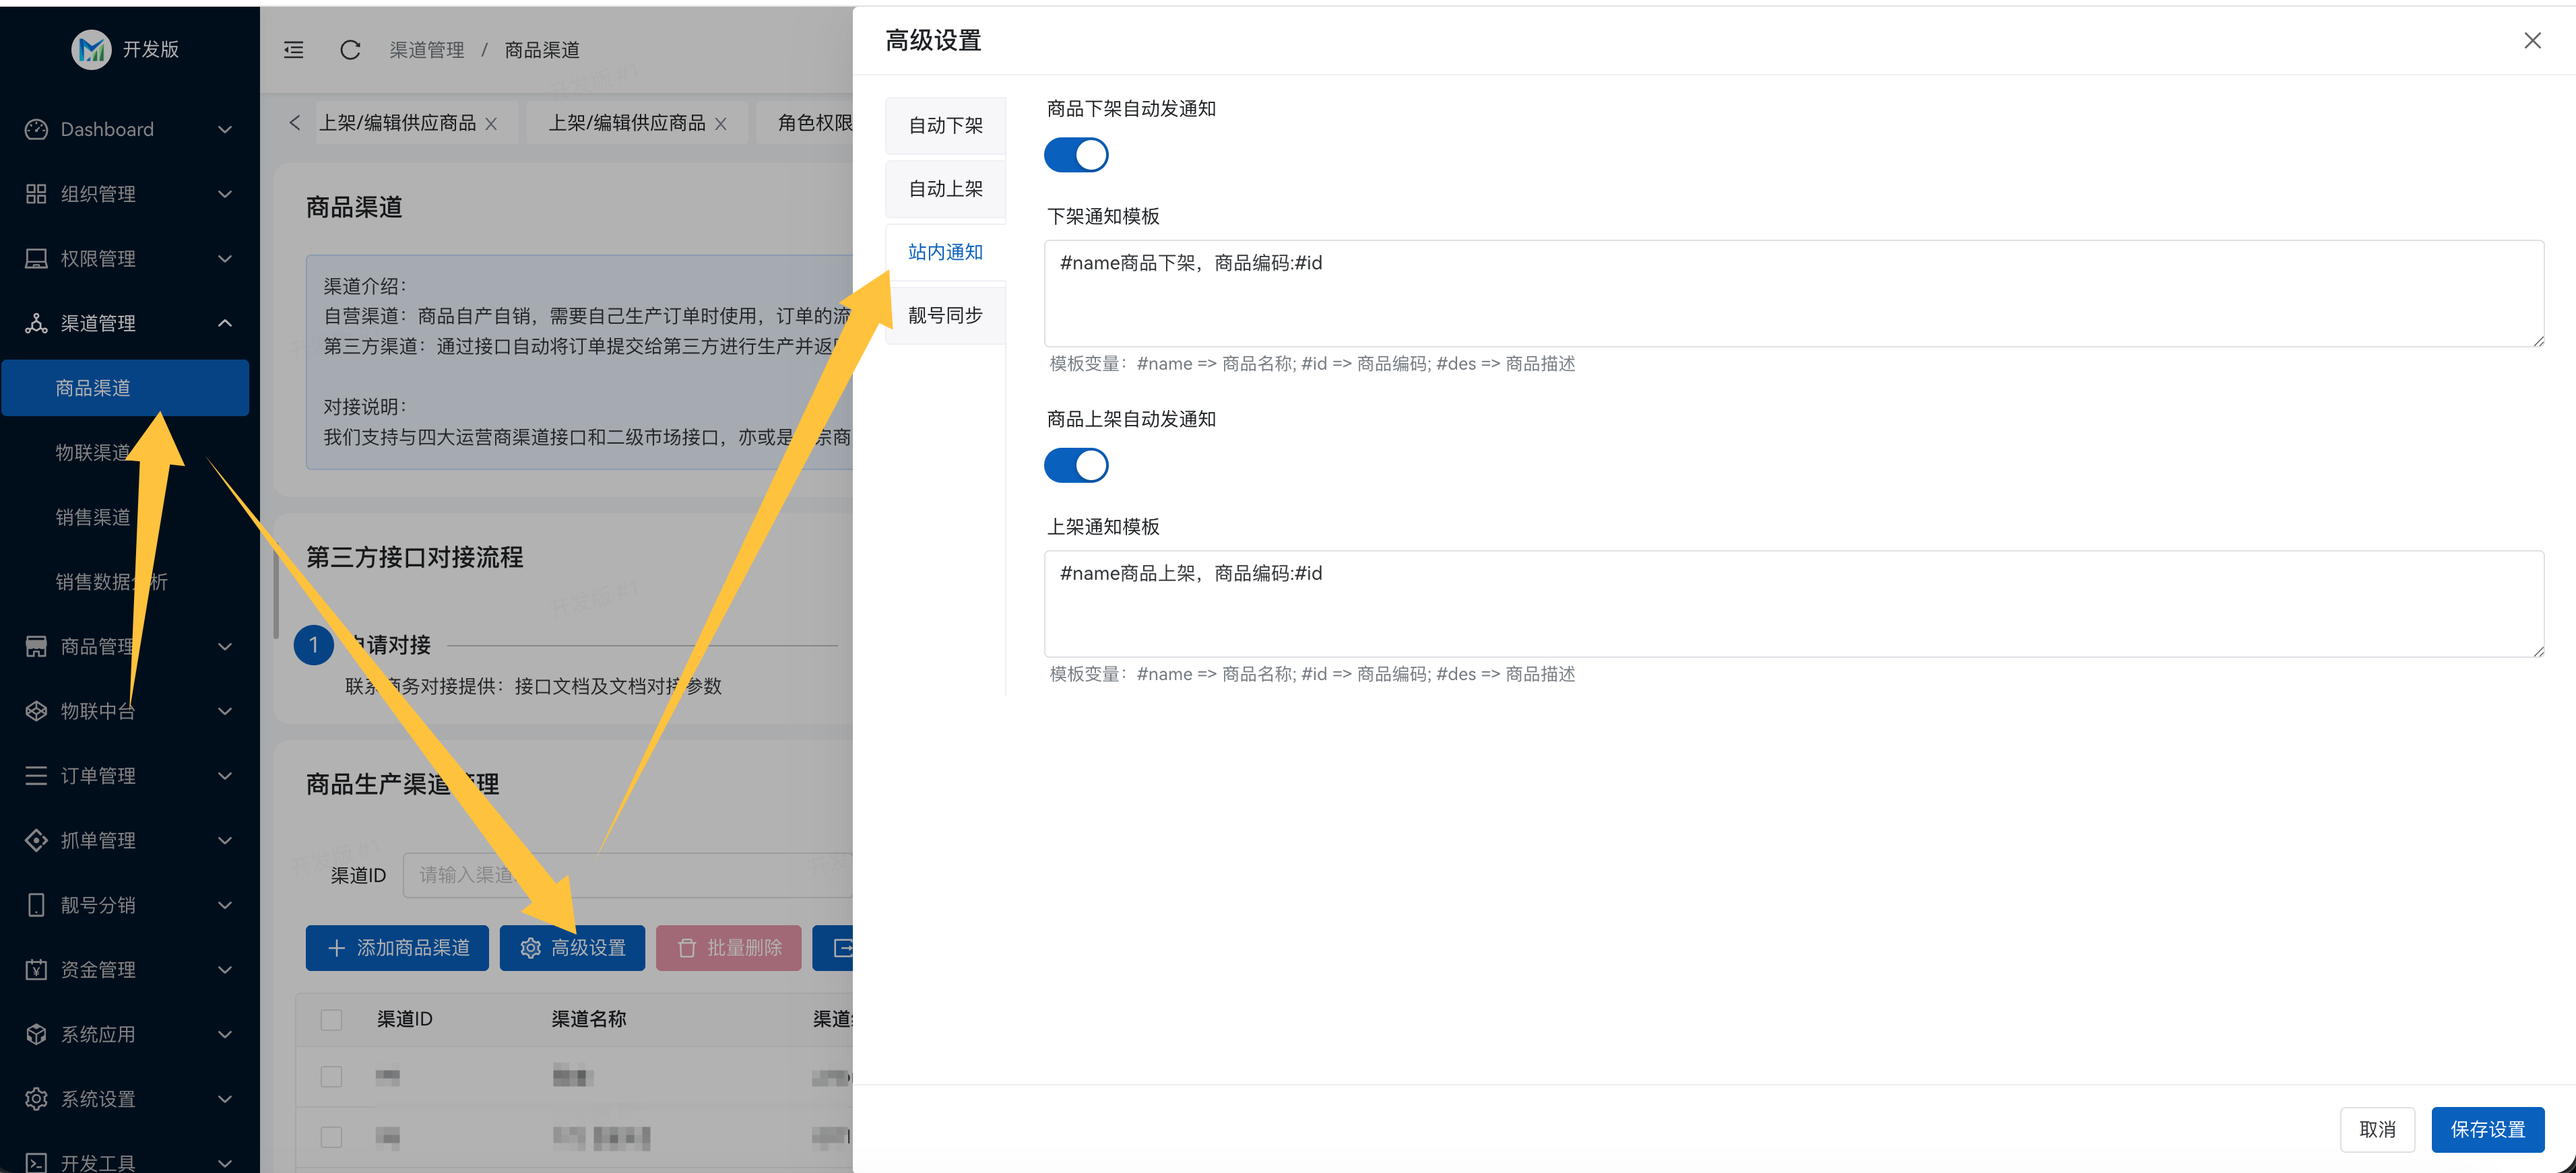The image size is (2576, 1173).
Task: Click the 资金管理 sidebar icon
Action: [36, 970]
